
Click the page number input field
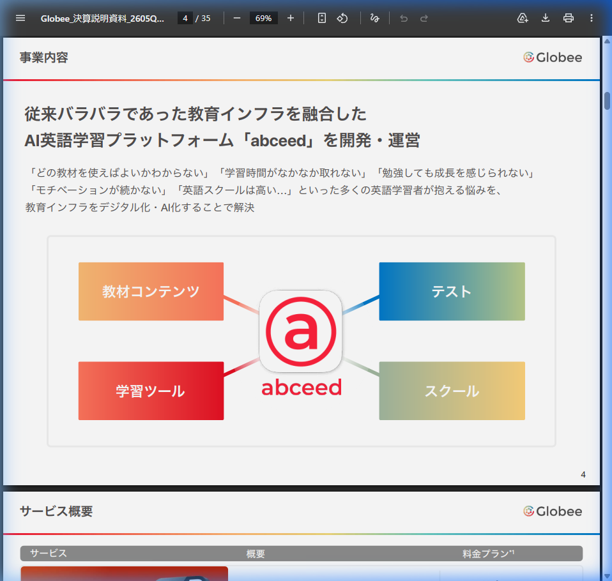(x=185, y=18)
